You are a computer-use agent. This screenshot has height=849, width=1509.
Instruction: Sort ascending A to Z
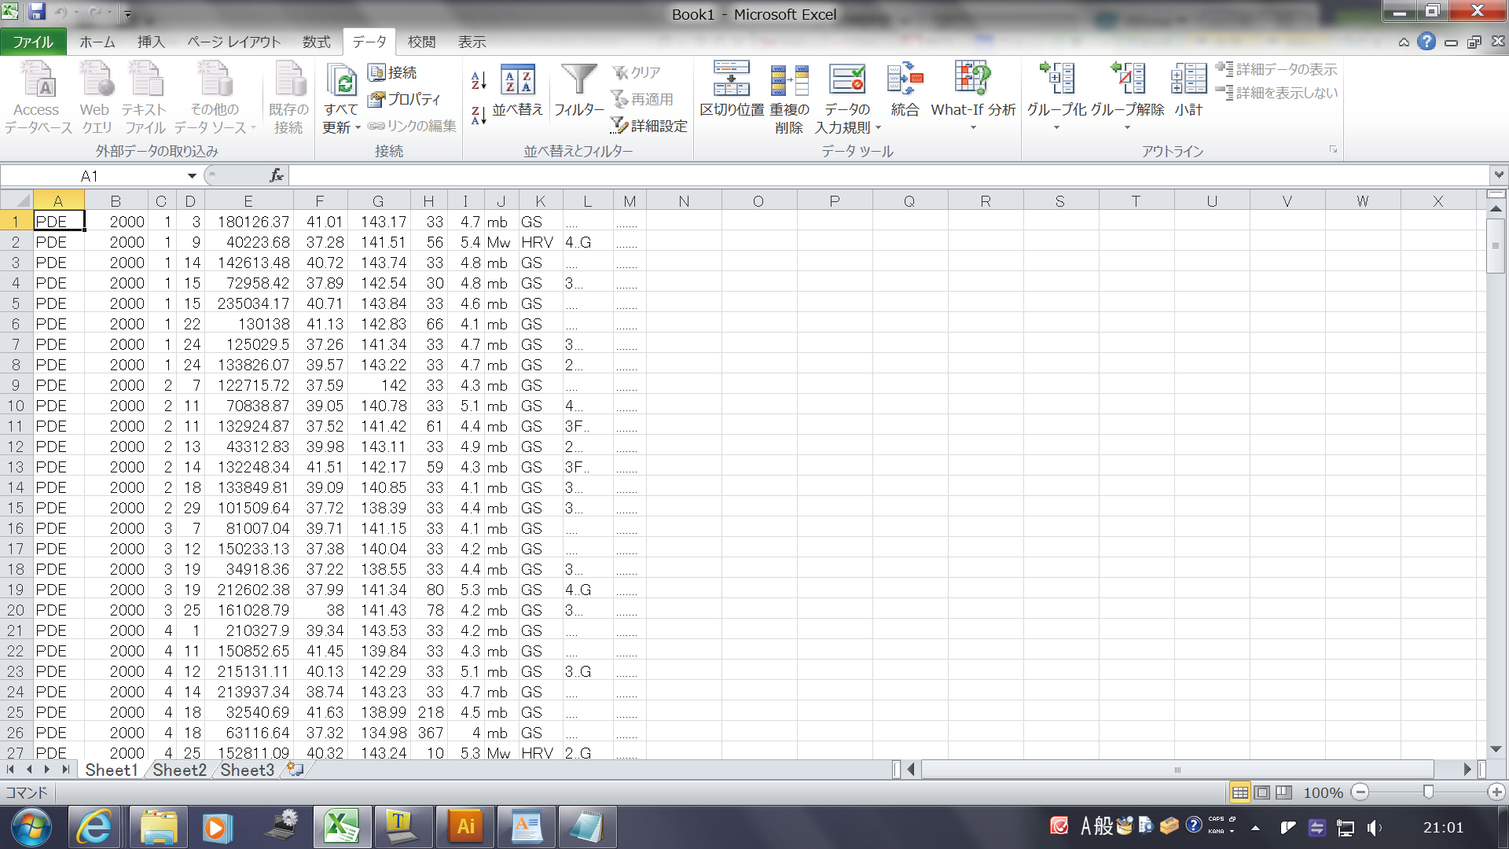pos(479,80)
